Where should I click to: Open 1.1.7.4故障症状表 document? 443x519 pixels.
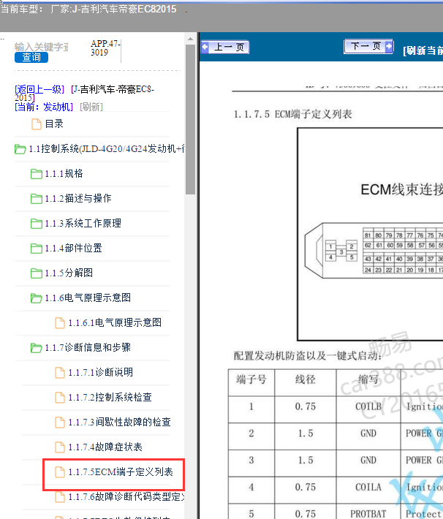[105, 447]
